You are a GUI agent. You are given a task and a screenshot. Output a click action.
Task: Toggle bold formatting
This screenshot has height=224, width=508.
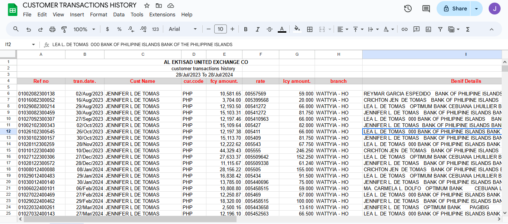pos(245,29)
